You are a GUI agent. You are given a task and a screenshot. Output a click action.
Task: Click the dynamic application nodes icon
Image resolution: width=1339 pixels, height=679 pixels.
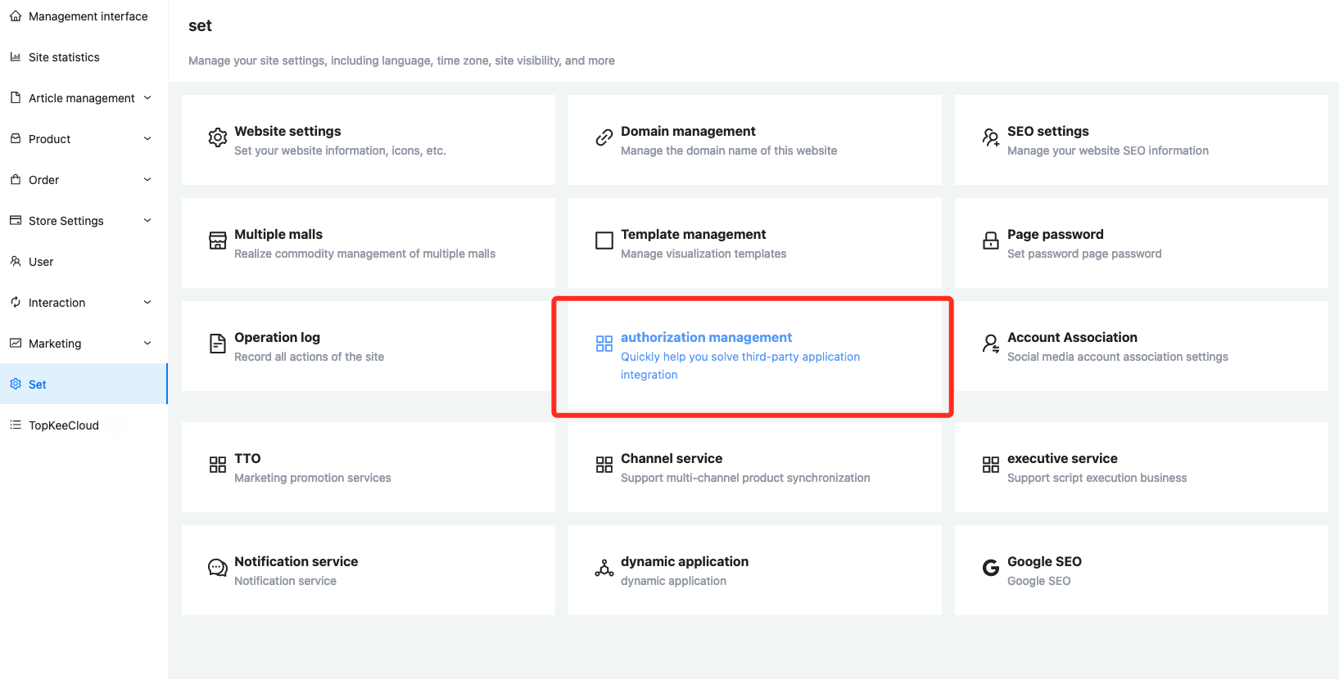pyautogui.click(x=604, y=568)
